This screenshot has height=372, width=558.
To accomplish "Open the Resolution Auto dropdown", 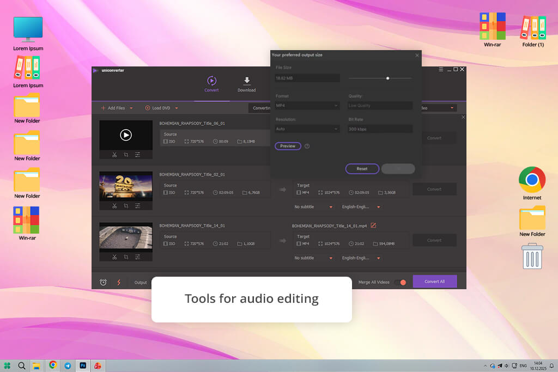I will [x=307, y=129].
